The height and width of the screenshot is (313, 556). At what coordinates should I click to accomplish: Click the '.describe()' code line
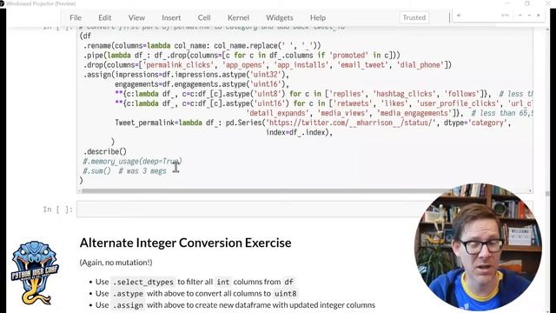105,151
